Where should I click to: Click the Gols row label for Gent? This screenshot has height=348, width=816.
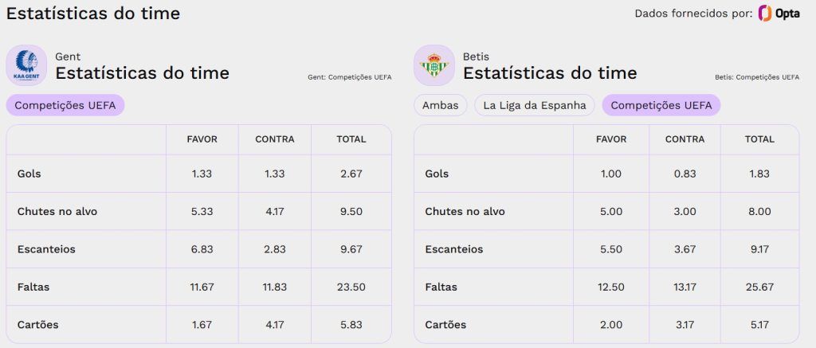29,174
